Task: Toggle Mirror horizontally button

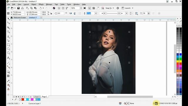Action: [x=70, y=13]
